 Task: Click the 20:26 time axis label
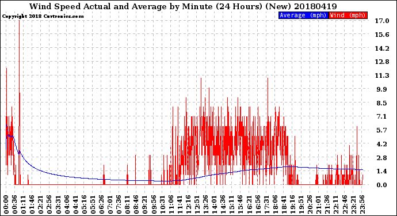(310, 204)
